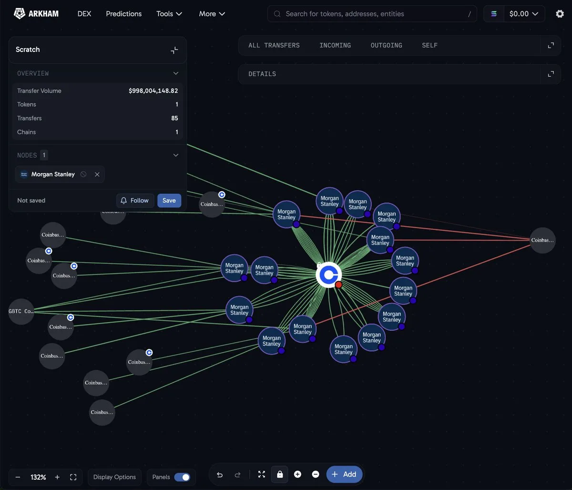The height and width of the screenshot is (490, 572).
Task: Switch to the Incoming tab
Action: (335, 45)
